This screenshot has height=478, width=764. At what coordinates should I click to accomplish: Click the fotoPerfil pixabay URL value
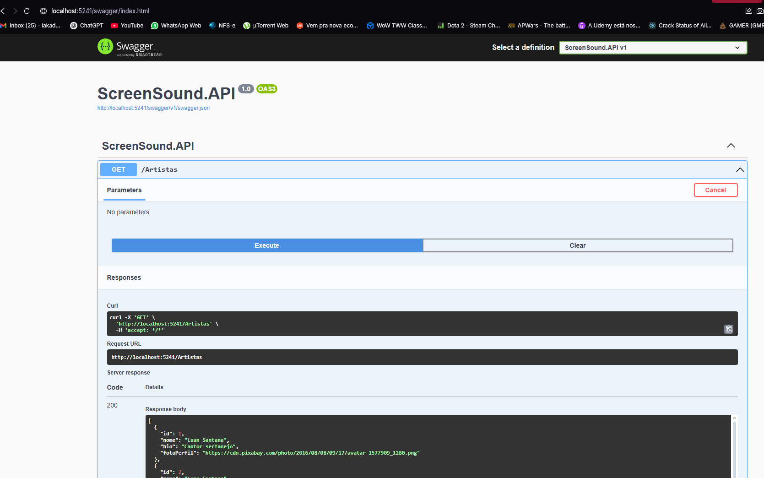(x=311, y=453)
